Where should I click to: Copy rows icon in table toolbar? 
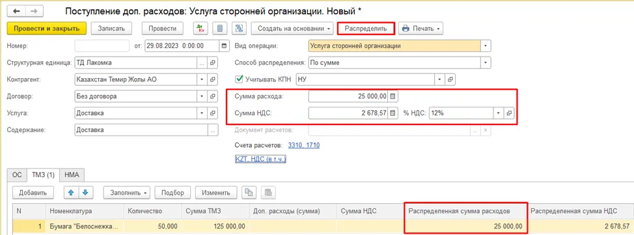pyautogui.click(x=248, y=193)
